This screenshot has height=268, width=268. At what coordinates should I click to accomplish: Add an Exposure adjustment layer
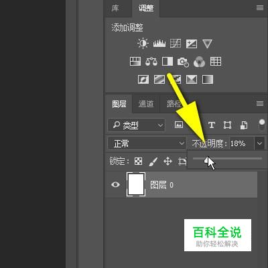[192, 44]
